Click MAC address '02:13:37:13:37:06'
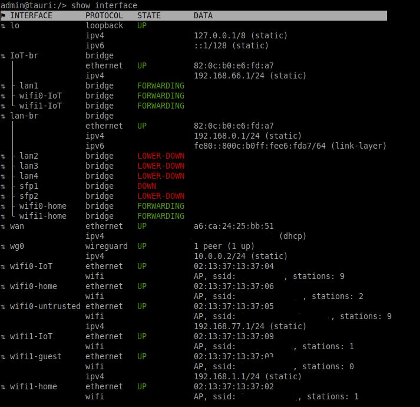 tap(234, 286)
